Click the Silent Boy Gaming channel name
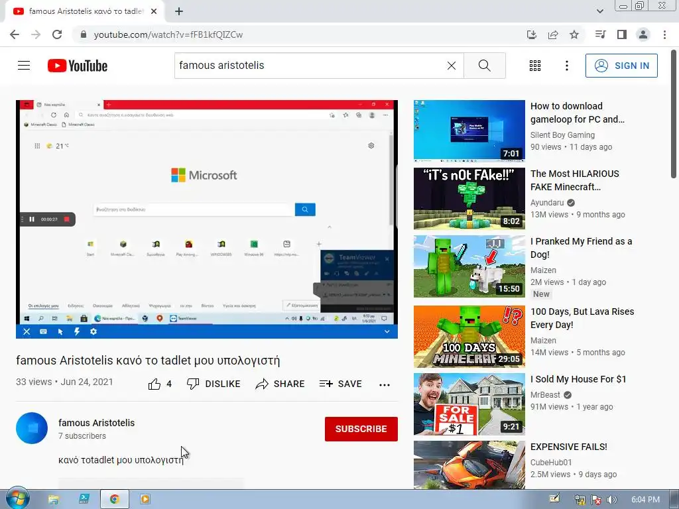This screenshot has height=509, width=679. (x=562, y=135)
